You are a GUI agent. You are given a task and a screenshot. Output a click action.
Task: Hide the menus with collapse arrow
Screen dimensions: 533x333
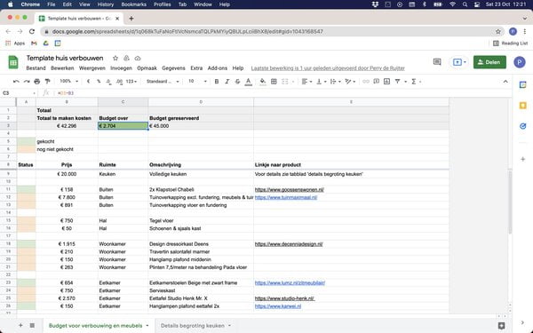coord(505,82)
